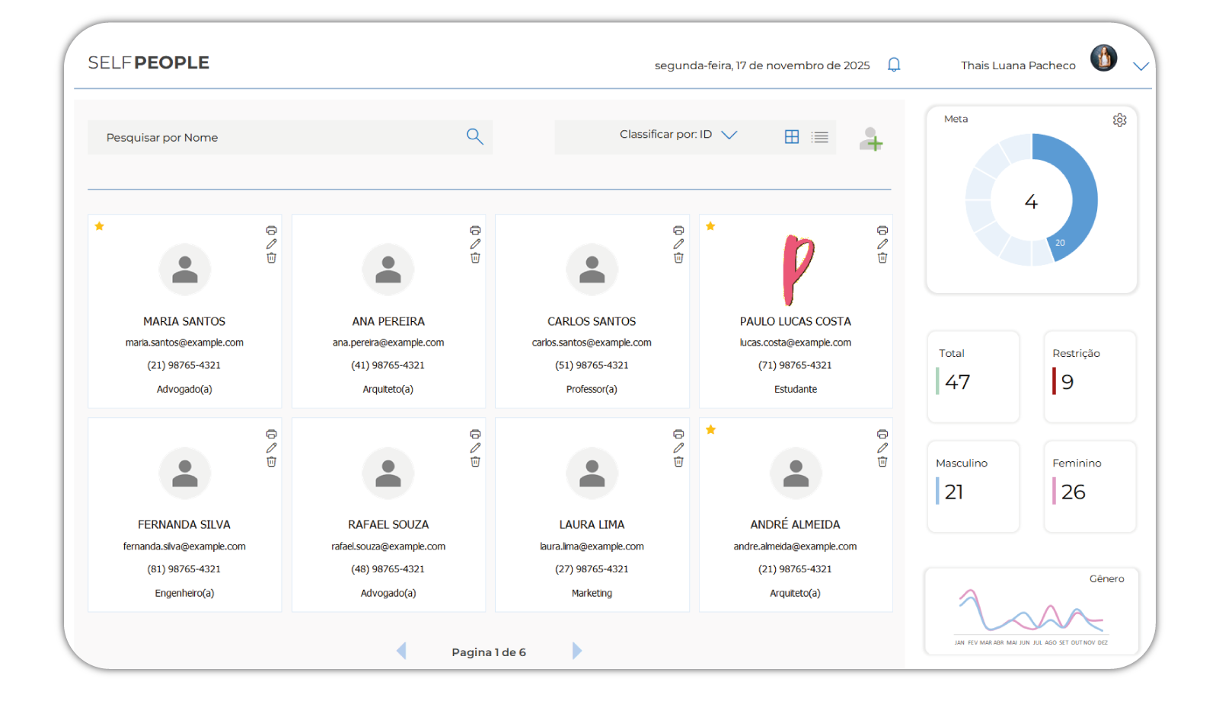Image resolution: width=1219 pixels, height=701 pixels.
Task: Click the search magnifier icon
Action: pos(474,137)
